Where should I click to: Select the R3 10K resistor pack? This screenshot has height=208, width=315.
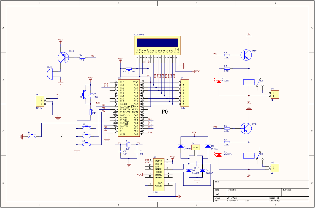click(x=185, y=93)
